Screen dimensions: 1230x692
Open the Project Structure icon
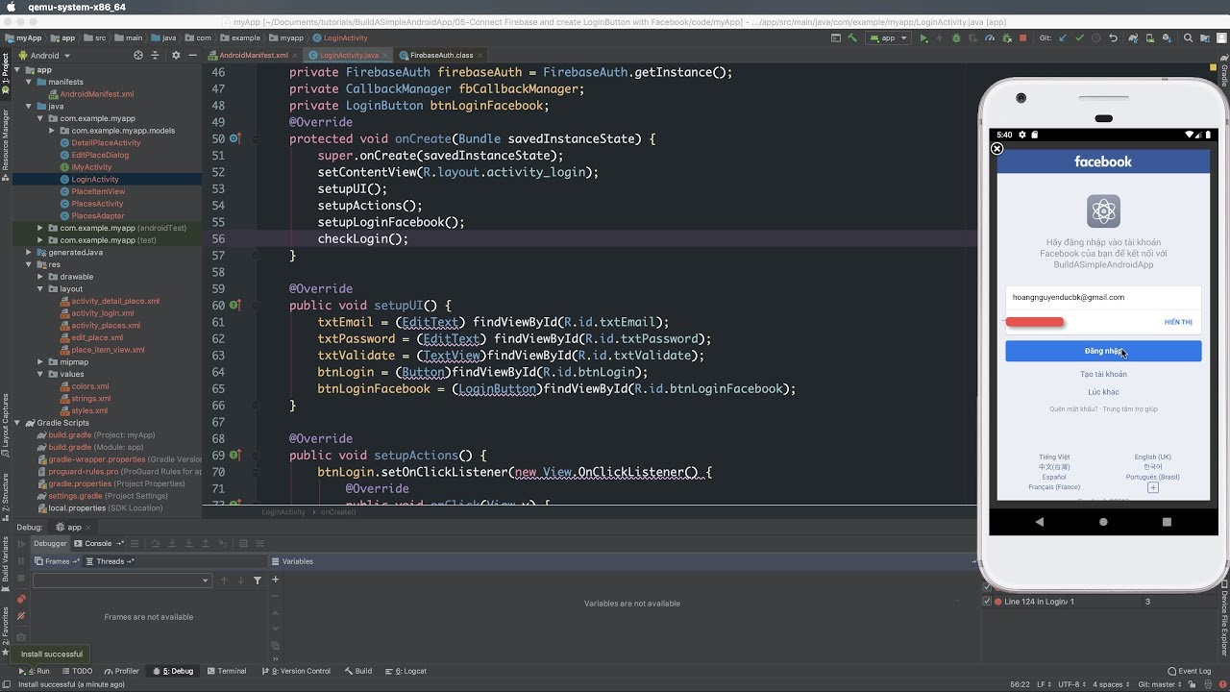(1205, 38)
